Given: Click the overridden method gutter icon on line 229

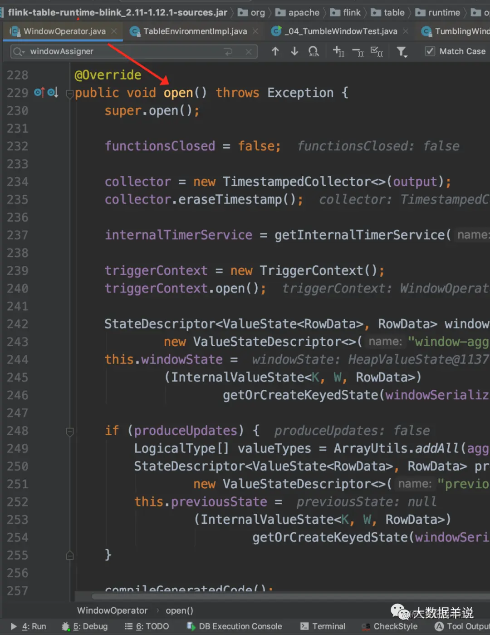Looking at the screenshot, I should [x=53, y=93].
